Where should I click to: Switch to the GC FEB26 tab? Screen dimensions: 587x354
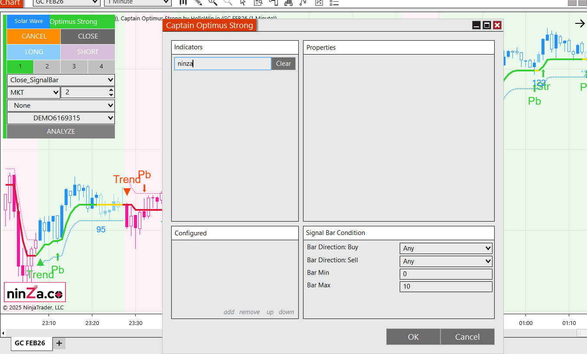tap(30, 343)
